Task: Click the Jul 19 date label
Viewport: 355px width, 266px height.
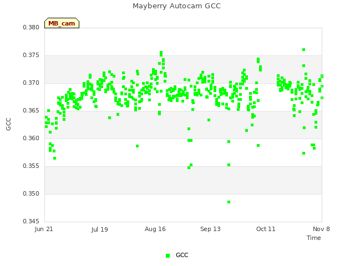Action: pos(100,229)
